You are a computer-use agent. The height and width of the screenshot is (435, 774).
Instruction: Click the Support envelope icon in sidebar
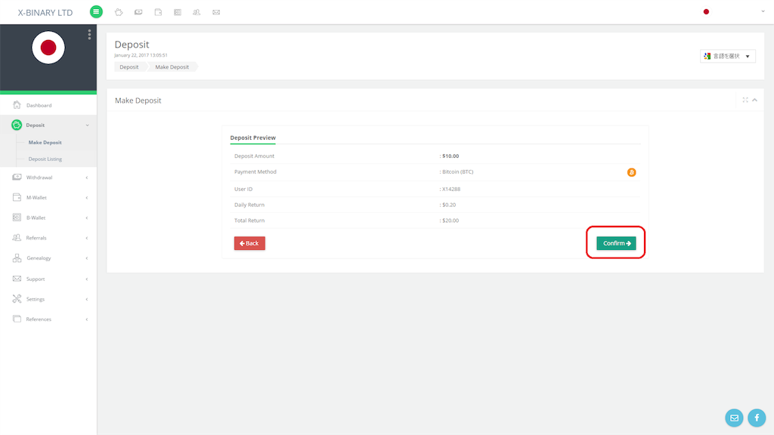(x=17, y=279)
